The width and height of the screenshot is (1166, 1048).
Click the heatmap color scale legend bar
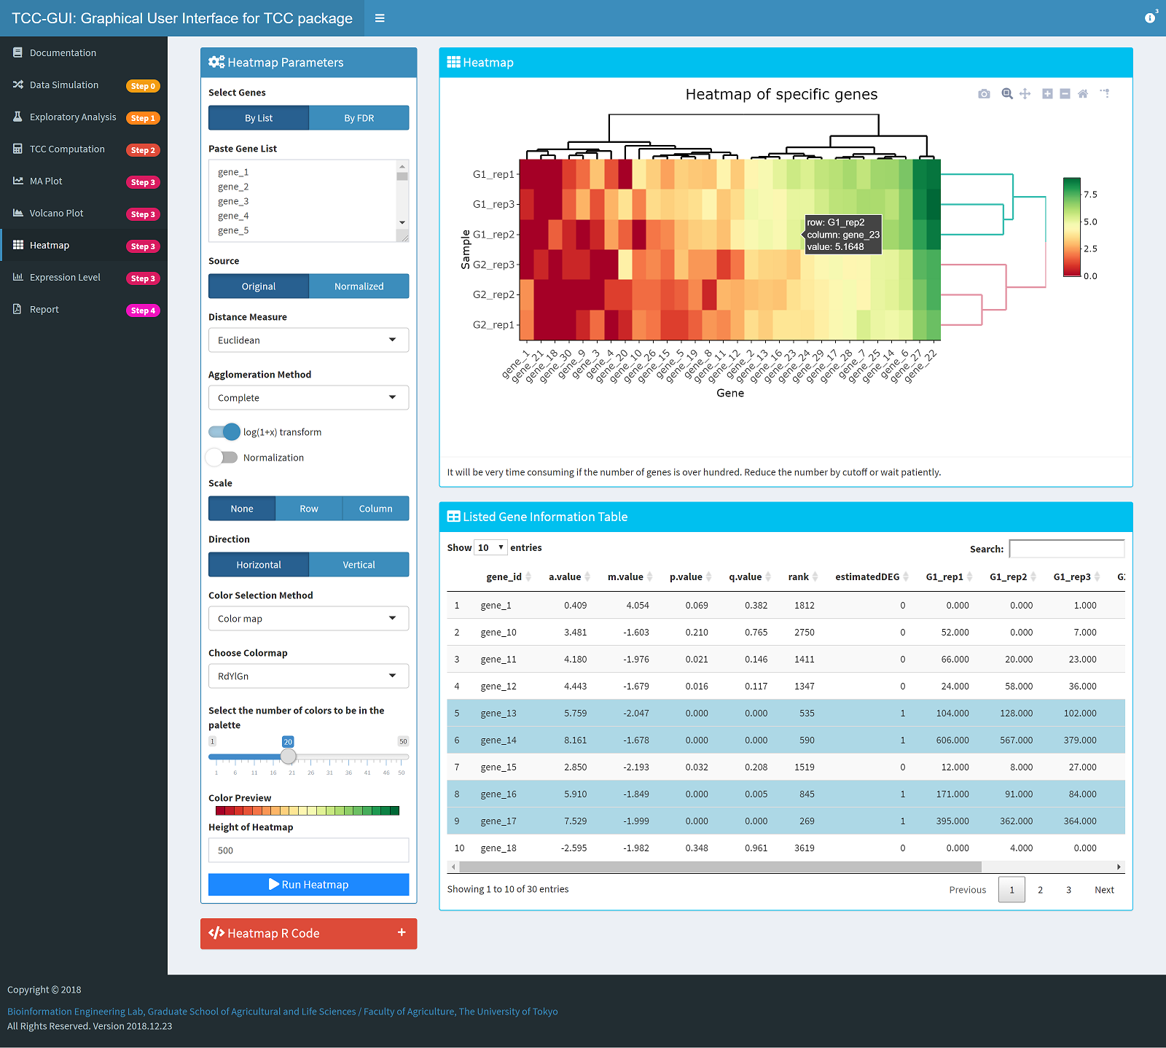(x=1071, y=227)
